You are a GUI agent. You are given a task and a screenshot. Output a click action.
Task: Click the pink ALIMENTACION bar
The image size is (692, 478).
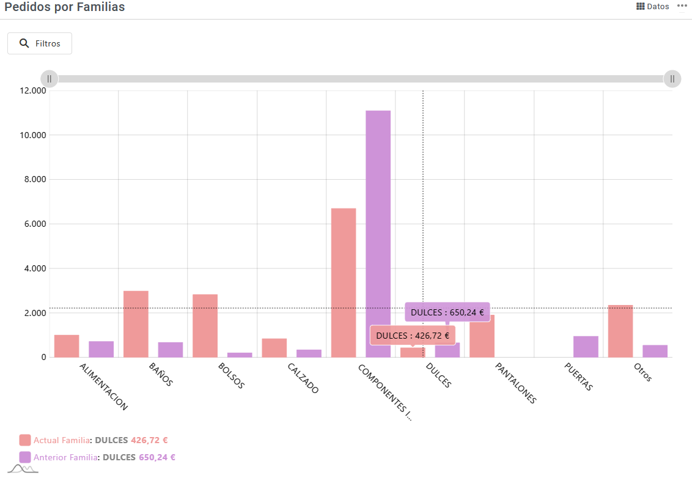[x=67, y=346]
